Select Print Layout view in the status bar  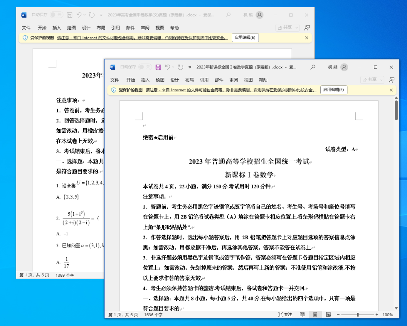(x=315, y=315)
